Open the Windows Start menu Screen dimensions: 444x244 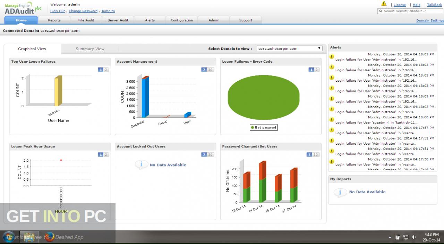(x=9, y=237)
